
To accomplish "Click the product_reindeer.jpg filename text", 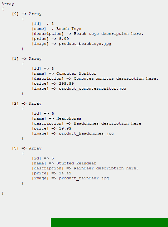I will click(84, 178).
